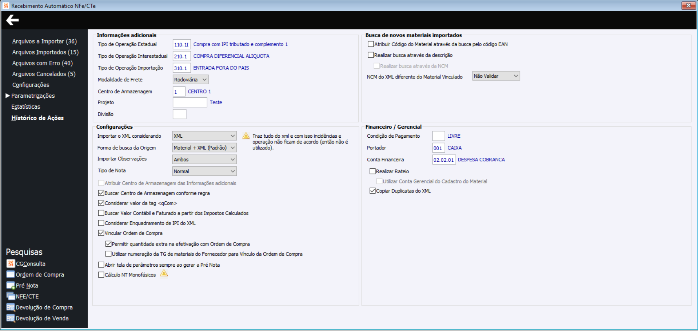Click warning icon next to Cálculo NT Monofásicos
698x331 pixels.
[x=164, y=274]
